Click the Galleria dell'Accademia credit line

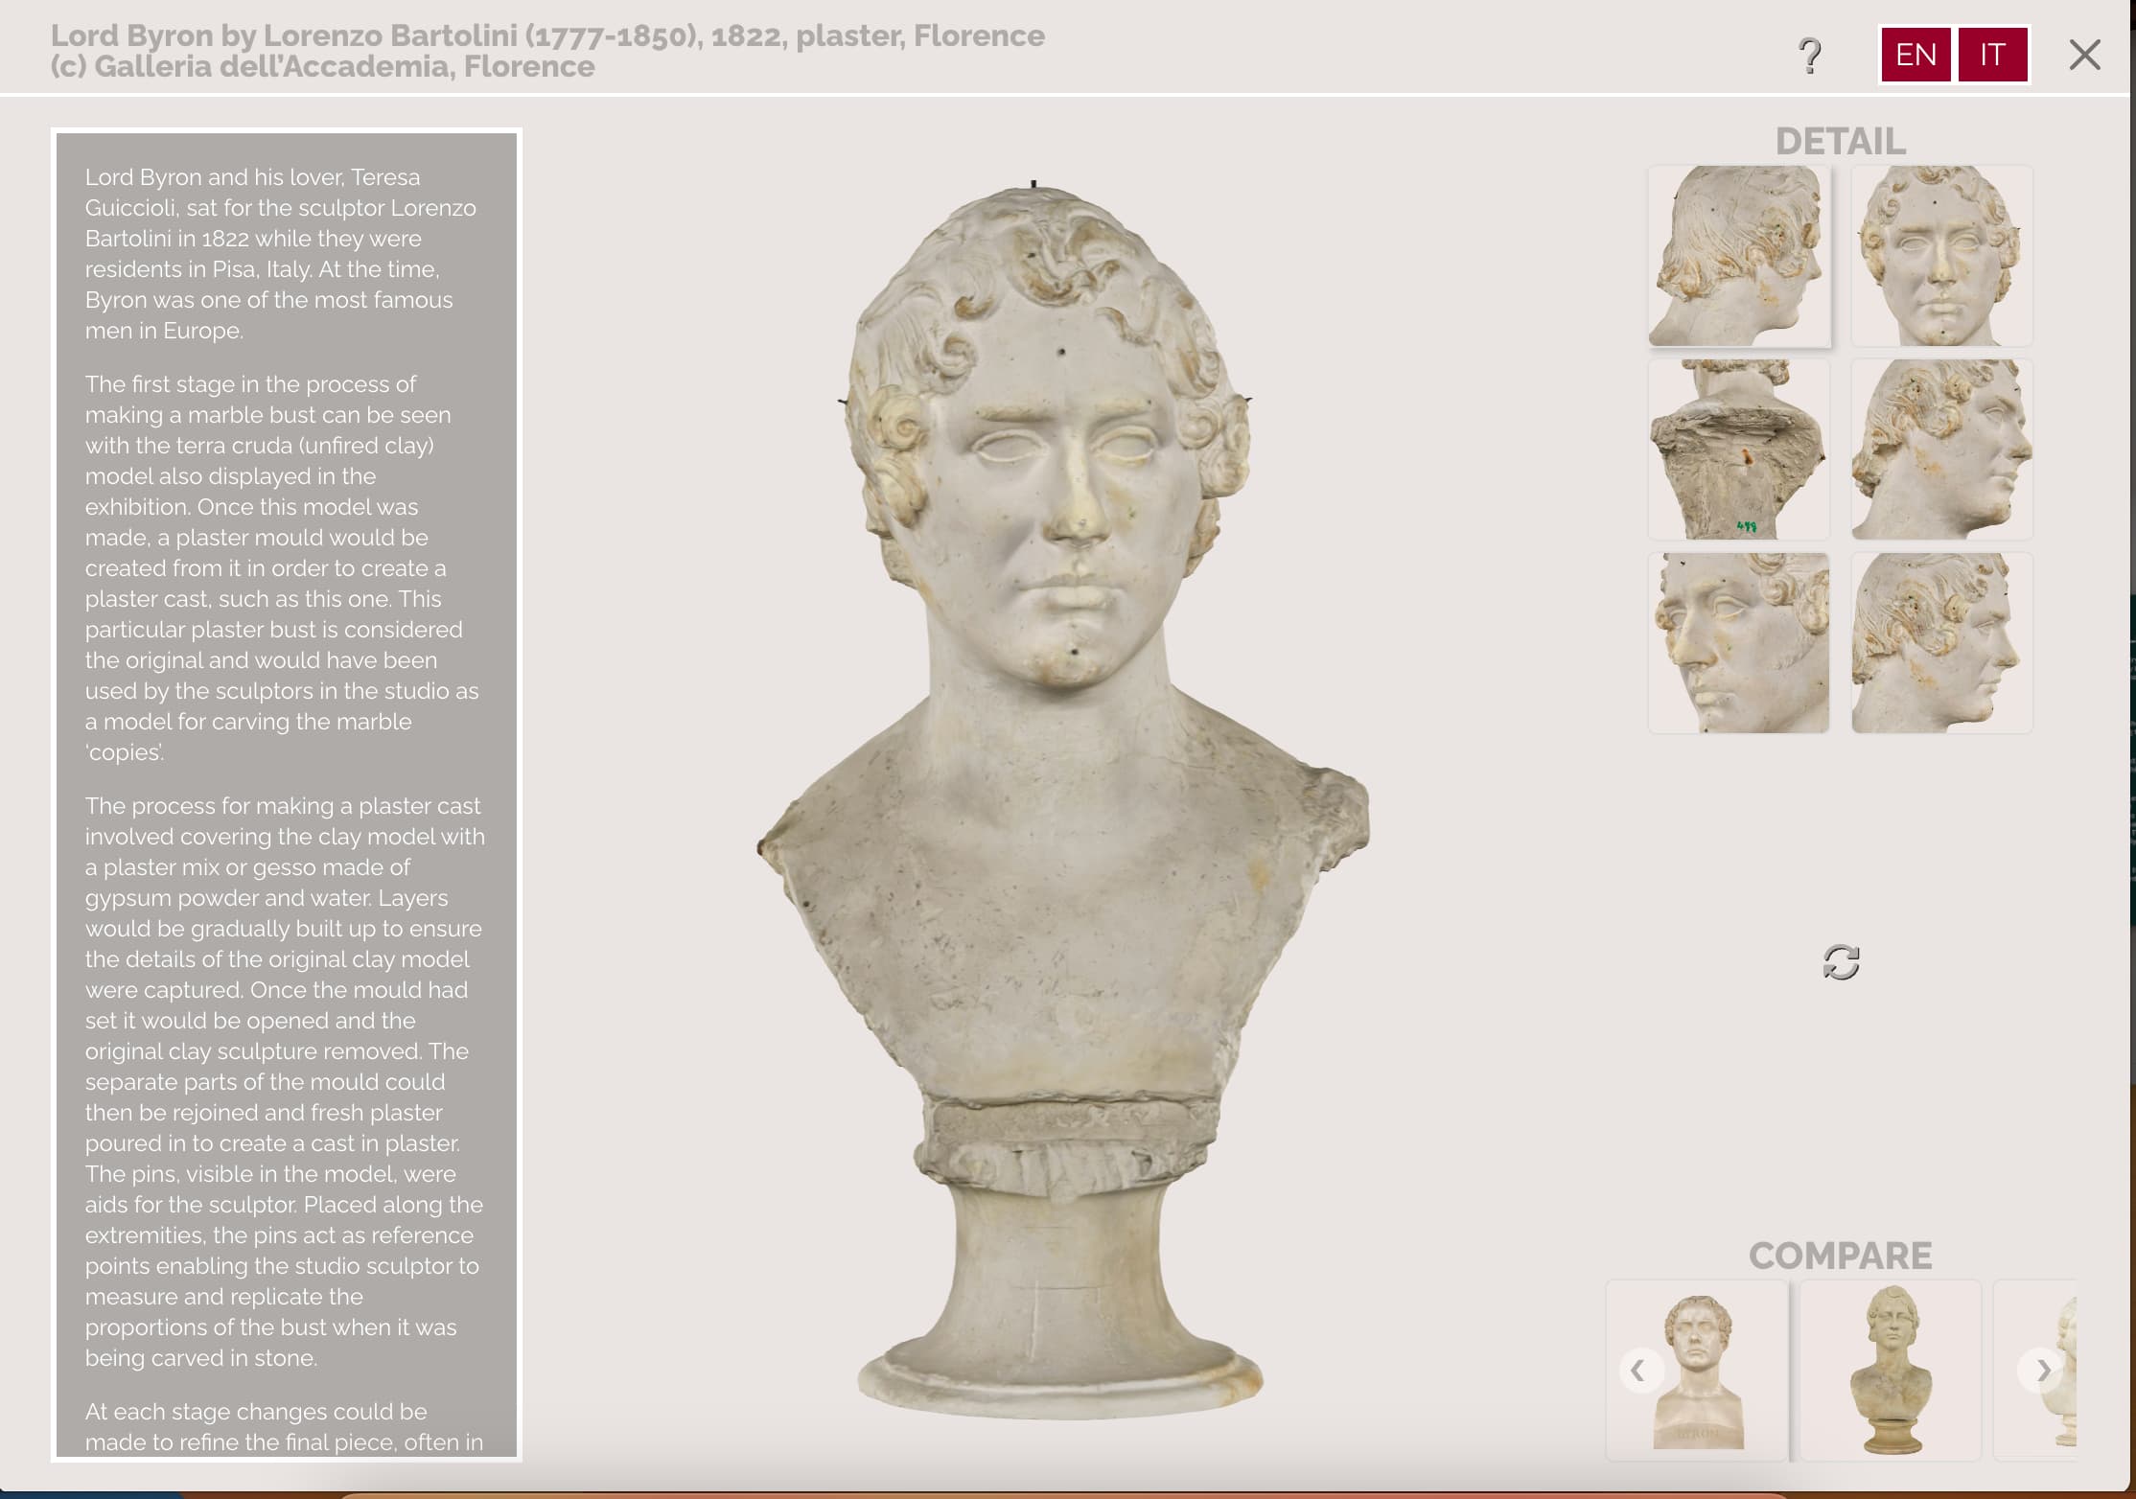coord(321,67)
